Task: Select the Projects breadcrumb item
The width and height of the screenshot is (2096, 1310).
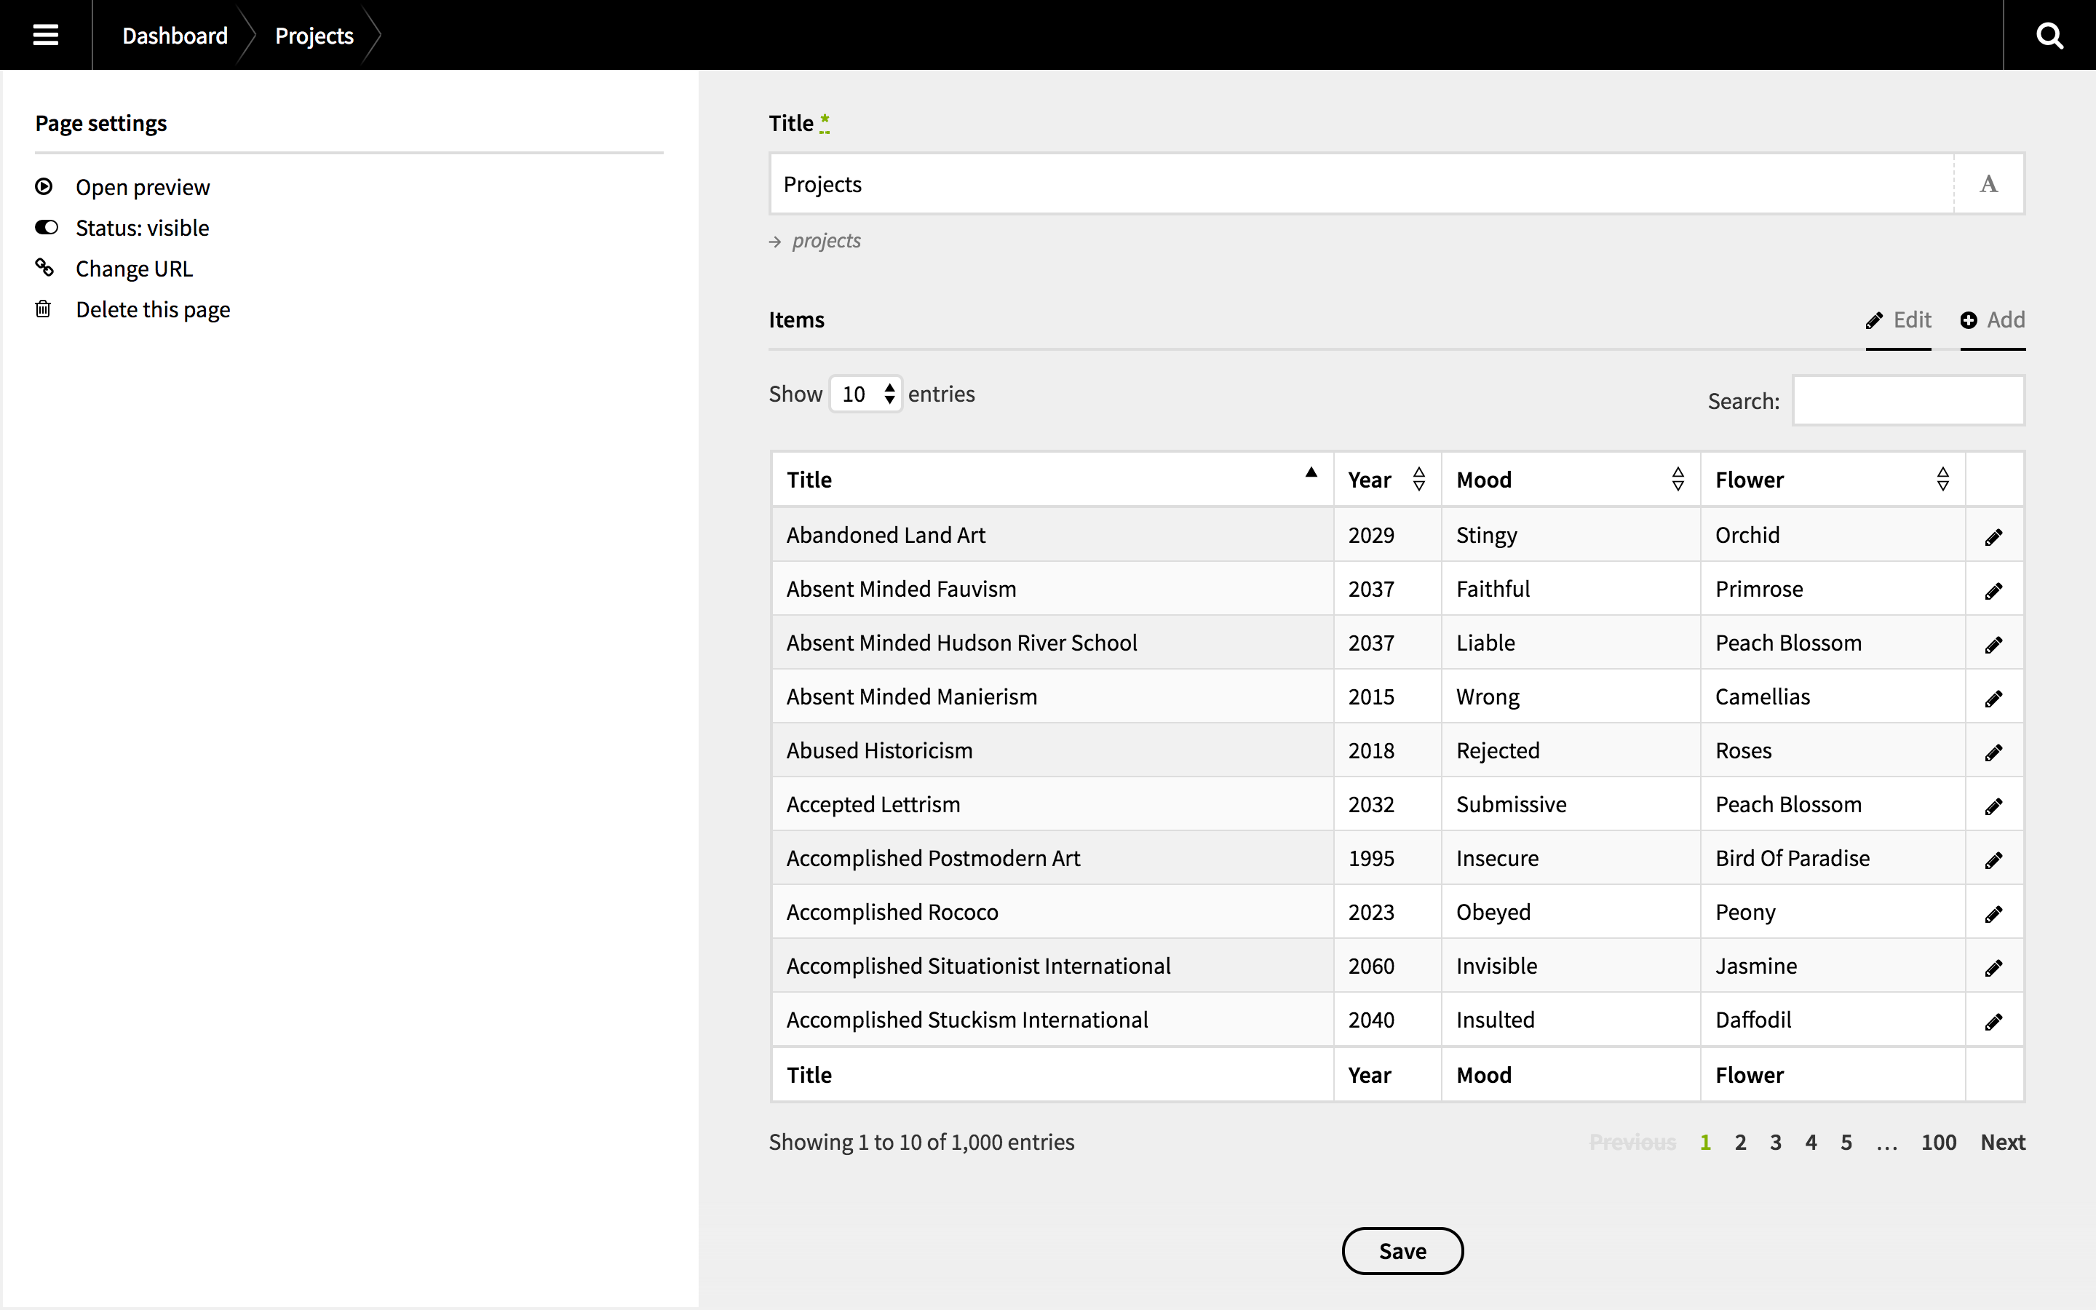Action: coord(314,36)
